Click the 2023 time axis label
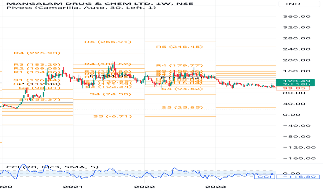 pyautogui.click(x=216, y=187)
